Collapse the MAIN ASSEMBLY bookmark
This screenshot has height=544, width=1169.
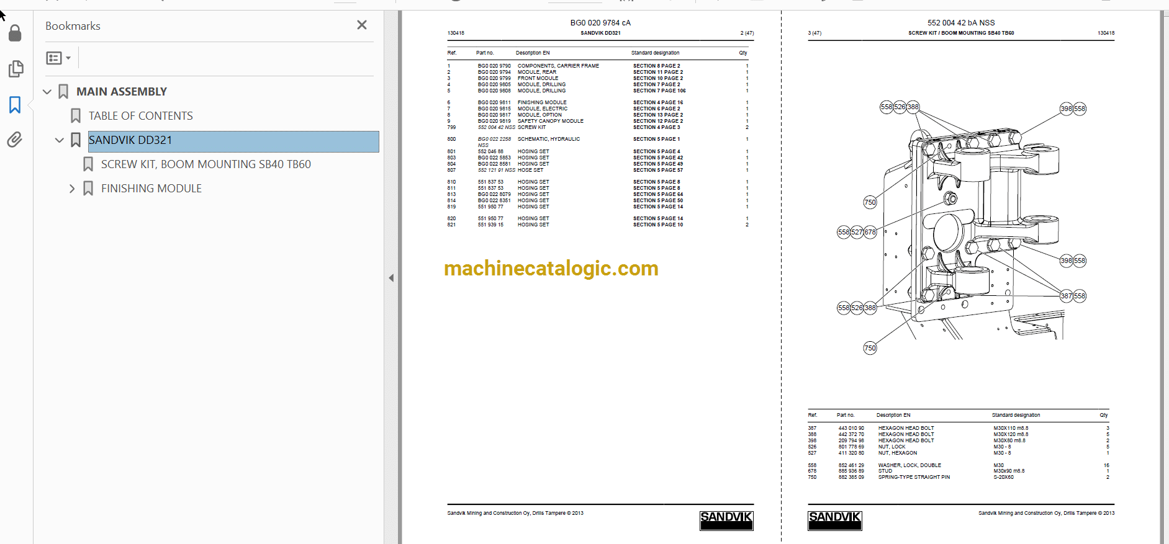point(47,92)
